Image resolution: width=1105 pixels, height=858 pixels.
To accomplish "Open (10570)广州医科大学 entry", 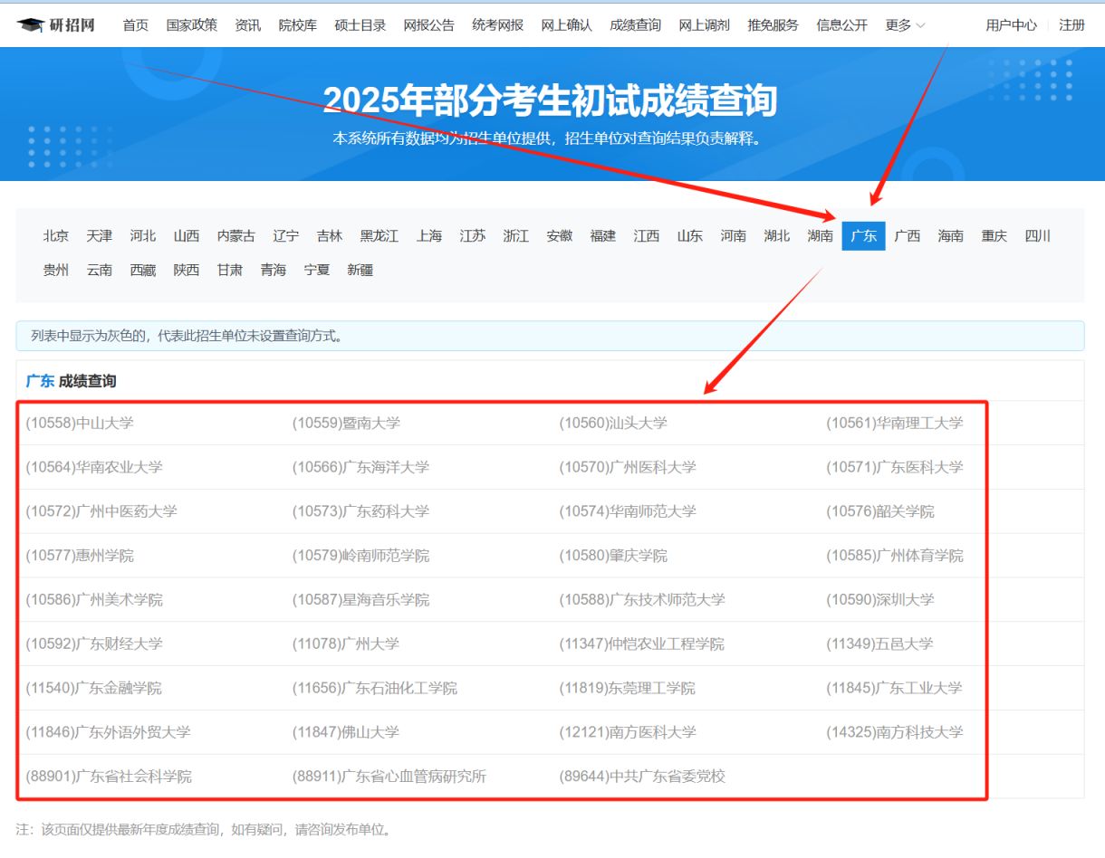I will [x=628, y=467].
